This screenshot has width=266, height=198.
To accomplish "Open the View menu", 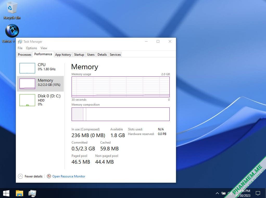I will click(44, 48).
